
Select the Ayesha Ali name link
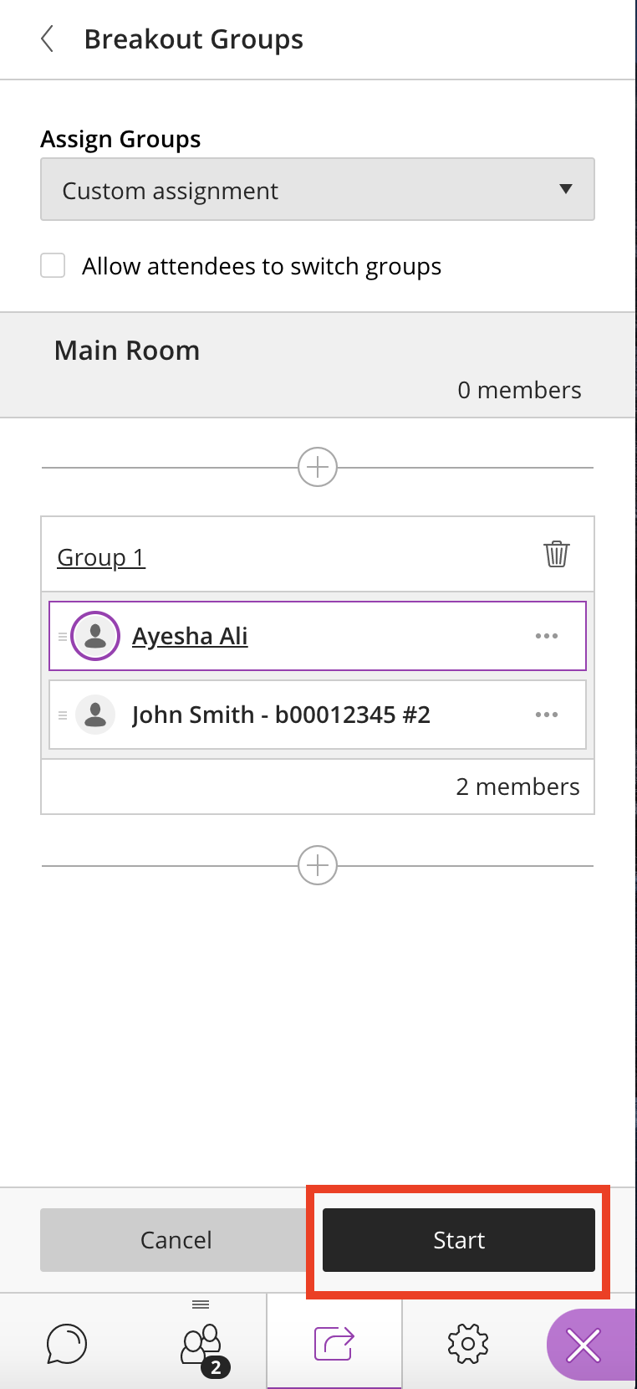tap(190, 636)
